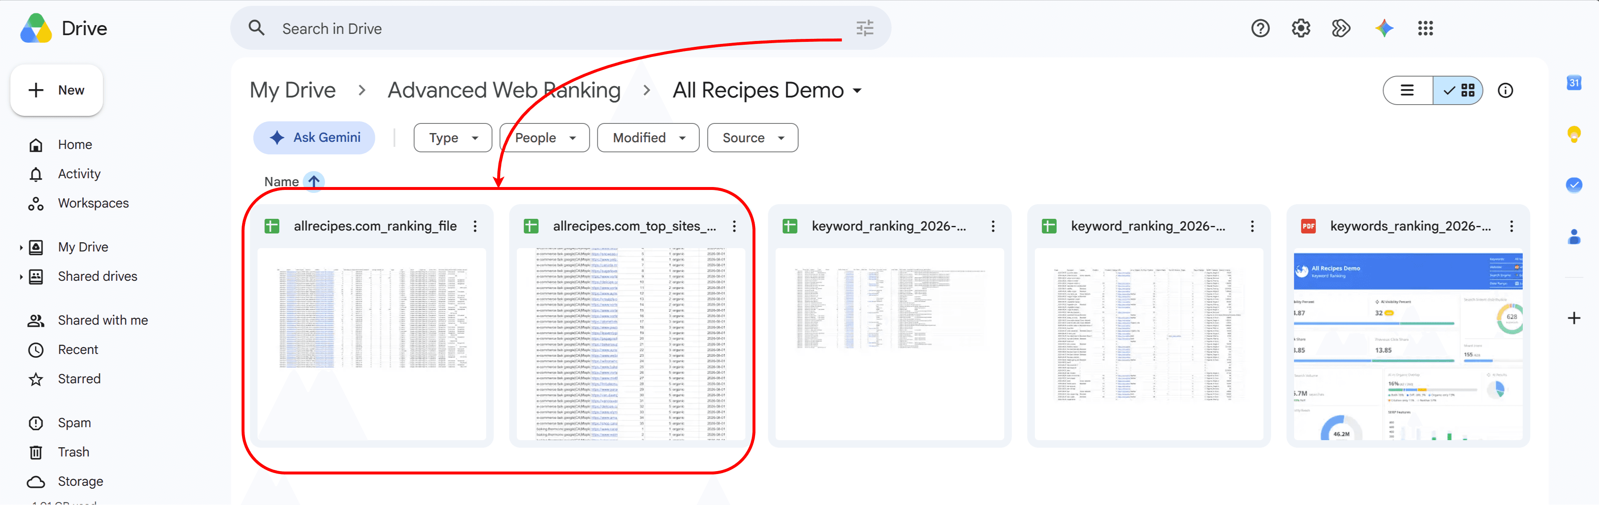Open advanced search options filter icon
1599x505 pixels.
(x=865, y=28)
